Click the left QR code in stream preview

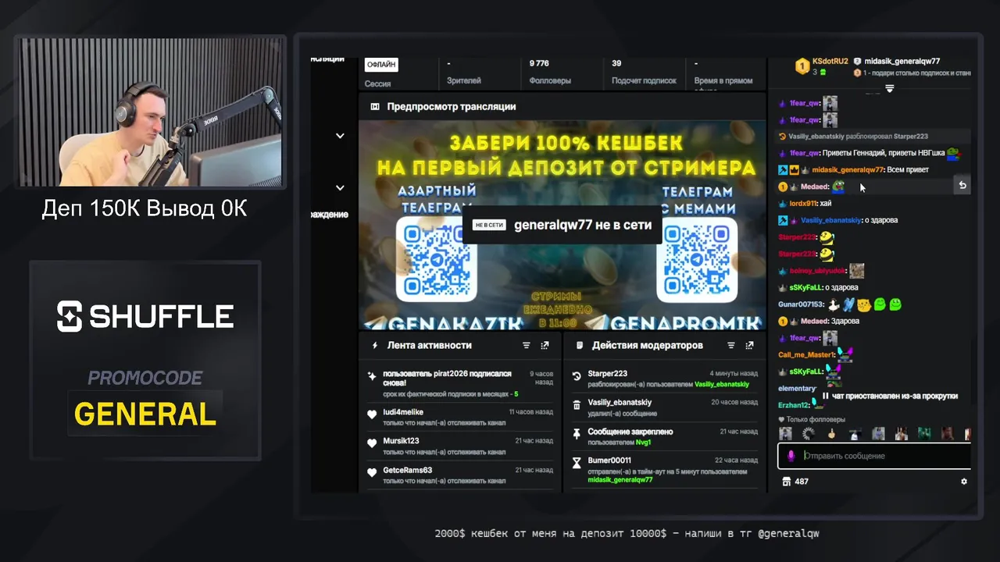[436, 259]
